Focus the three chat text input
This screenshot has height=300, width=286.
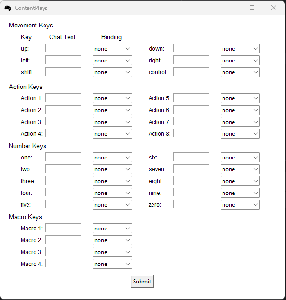63,180
